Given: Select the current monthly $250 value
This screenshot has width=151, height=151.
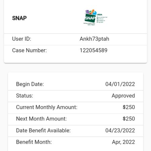Looking at the screenshot, I should coord(129,107).
